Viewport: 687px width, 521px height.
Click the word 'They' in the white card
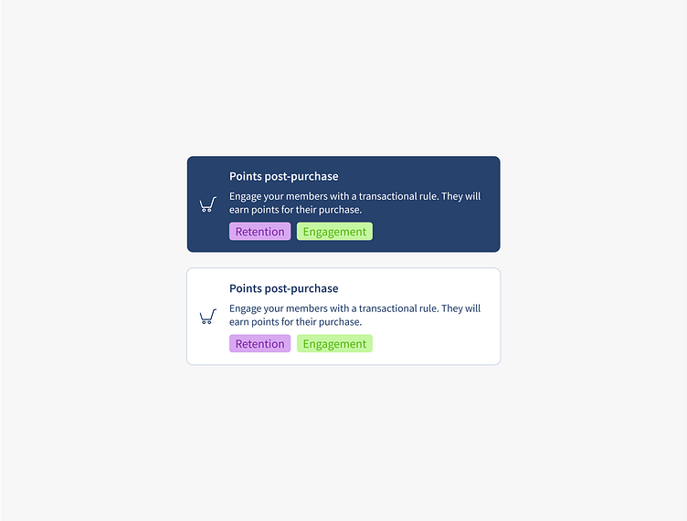tap(453, 308)
